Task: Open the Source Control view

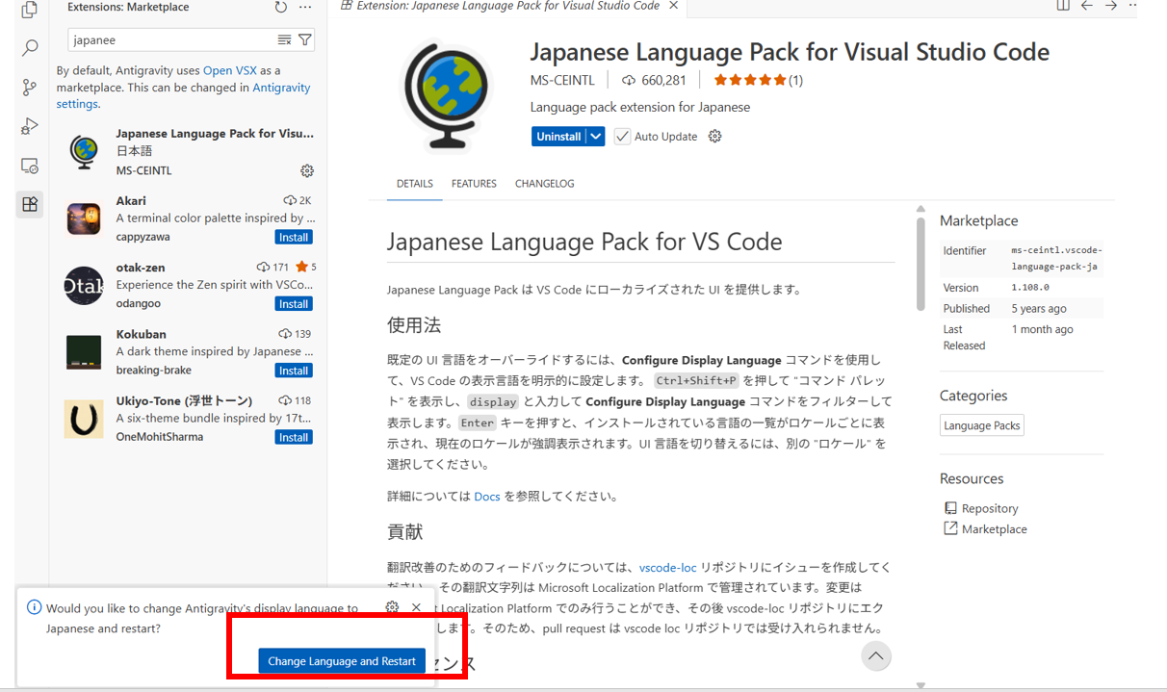Action: coord(29,87)
